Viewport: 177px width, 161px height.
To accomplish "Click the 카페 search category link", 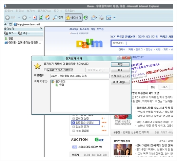I will (x=131, y=49).
